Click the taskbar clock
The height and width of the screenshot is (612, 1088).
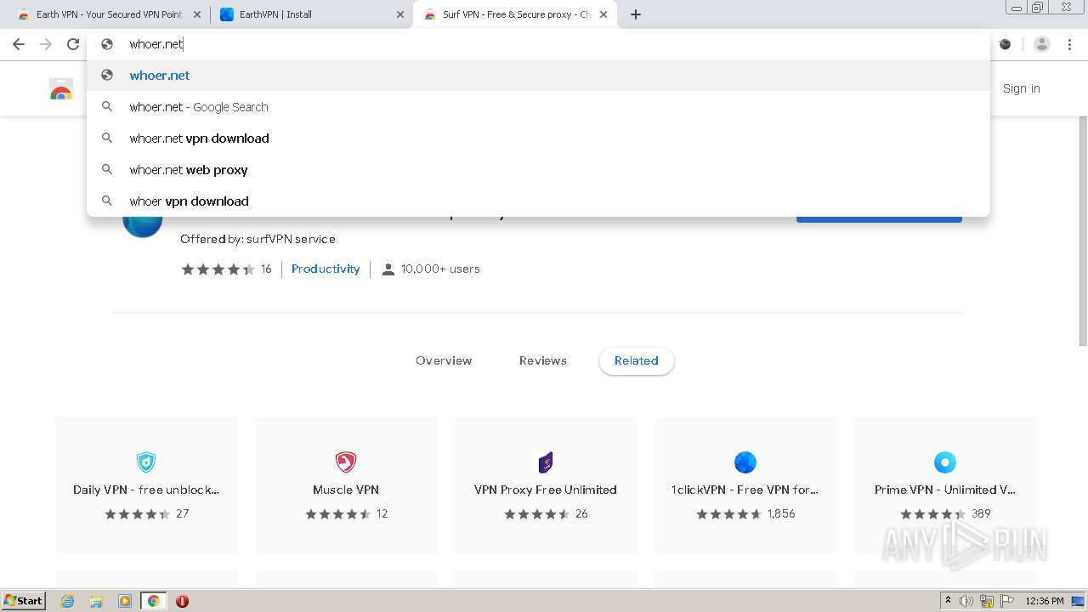tap(1044, 601)
